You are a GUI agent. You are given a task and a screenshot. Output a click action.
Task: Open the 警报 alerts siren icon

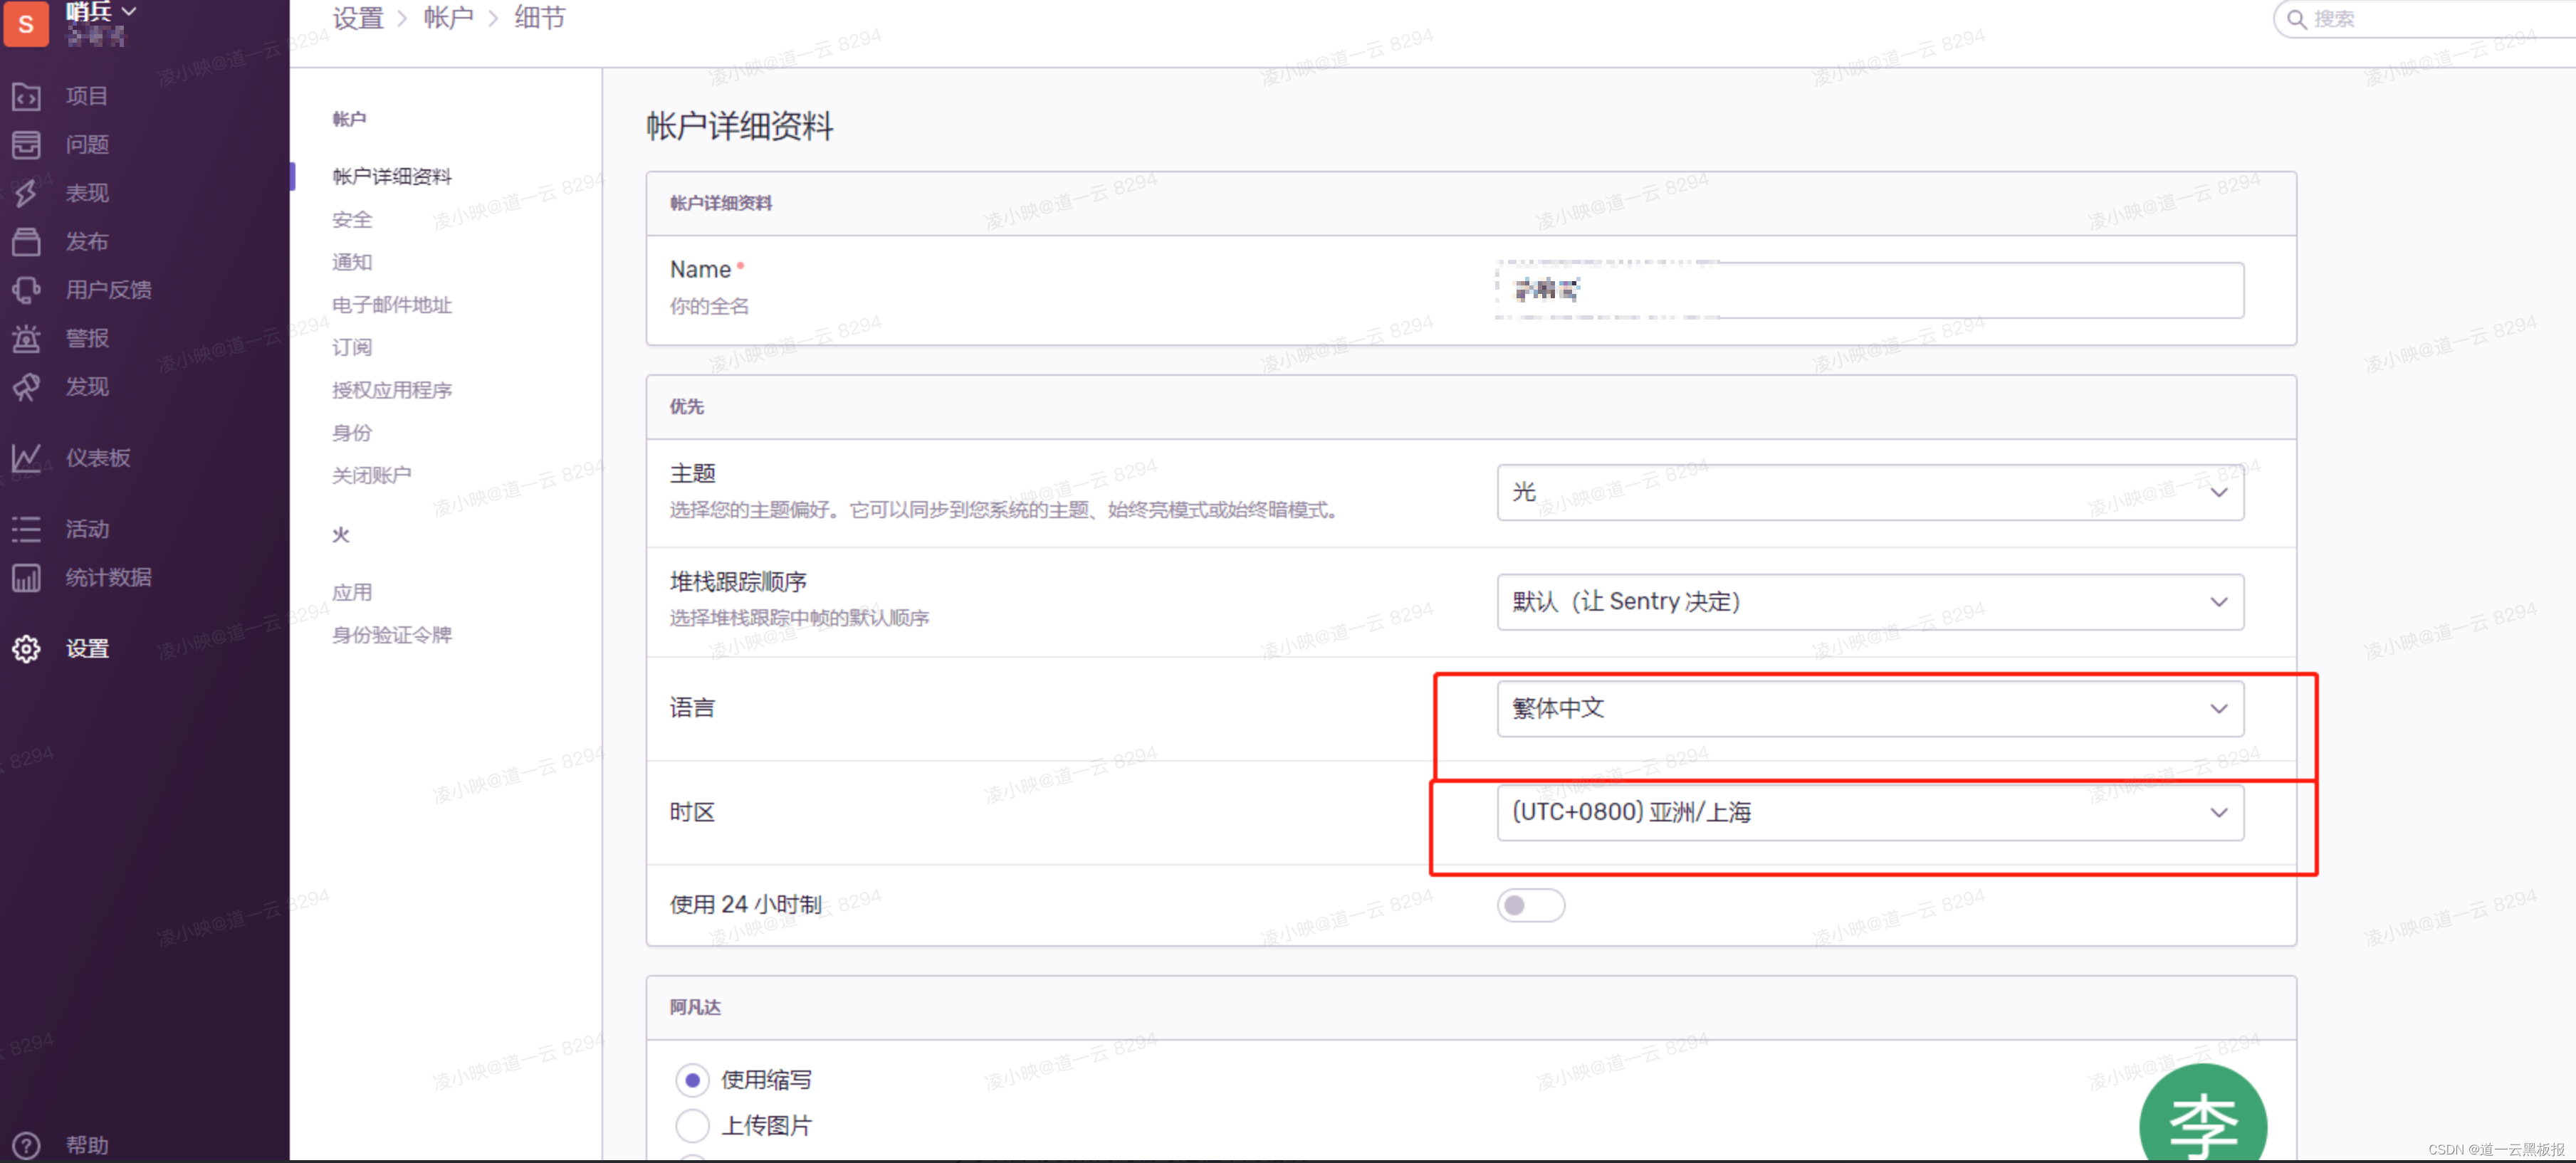click(26, 338)
